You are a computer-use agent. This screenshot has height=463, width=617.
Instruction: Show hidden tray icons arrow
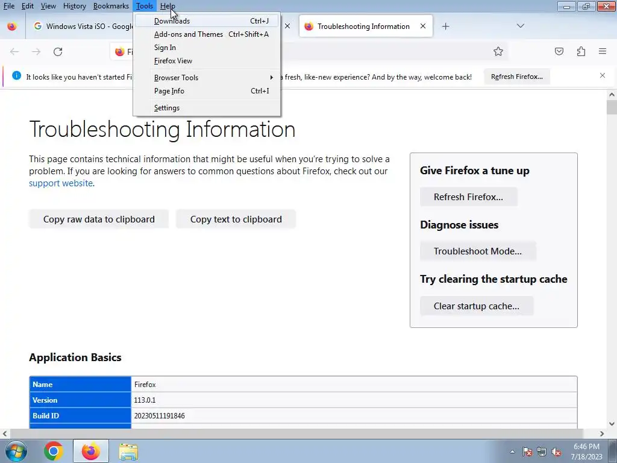tap(512, 452)
